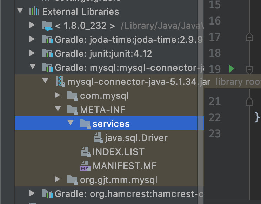The height and width of the screenshot is (204, 261).
Task: Expand Gradle joda-time library arrow
Action: (x=32, y=39)
